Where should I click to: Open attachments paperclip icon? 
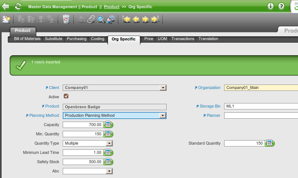91,19
